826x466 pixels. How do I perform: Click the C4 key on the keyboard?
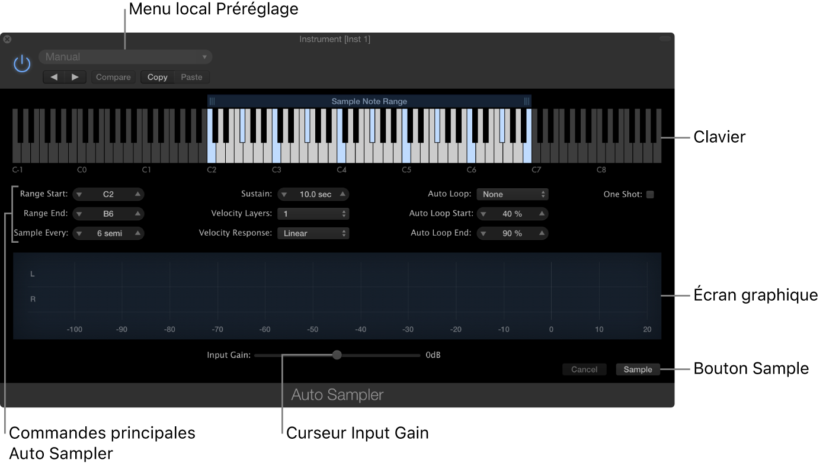(x=342, y=151)
